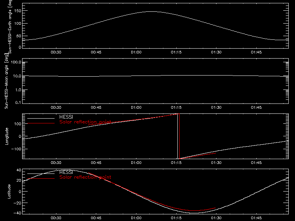Click the -20 tick label on Latitude plot
Screen dimensions: 295x221
click(17, 203)
